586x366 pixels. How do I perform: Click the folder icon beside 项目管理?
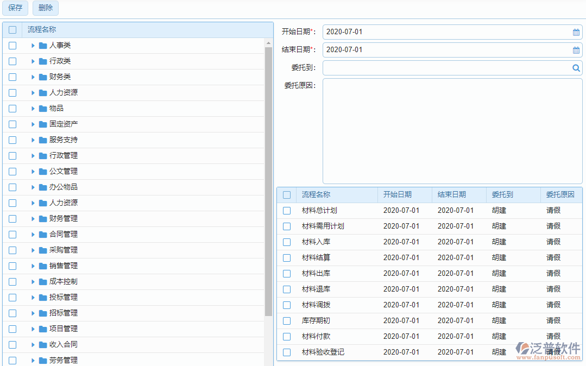tap(43, 329)
